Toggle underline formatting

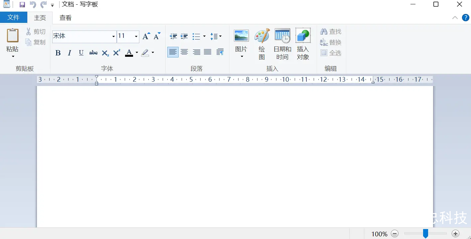[x=81, y=53]
